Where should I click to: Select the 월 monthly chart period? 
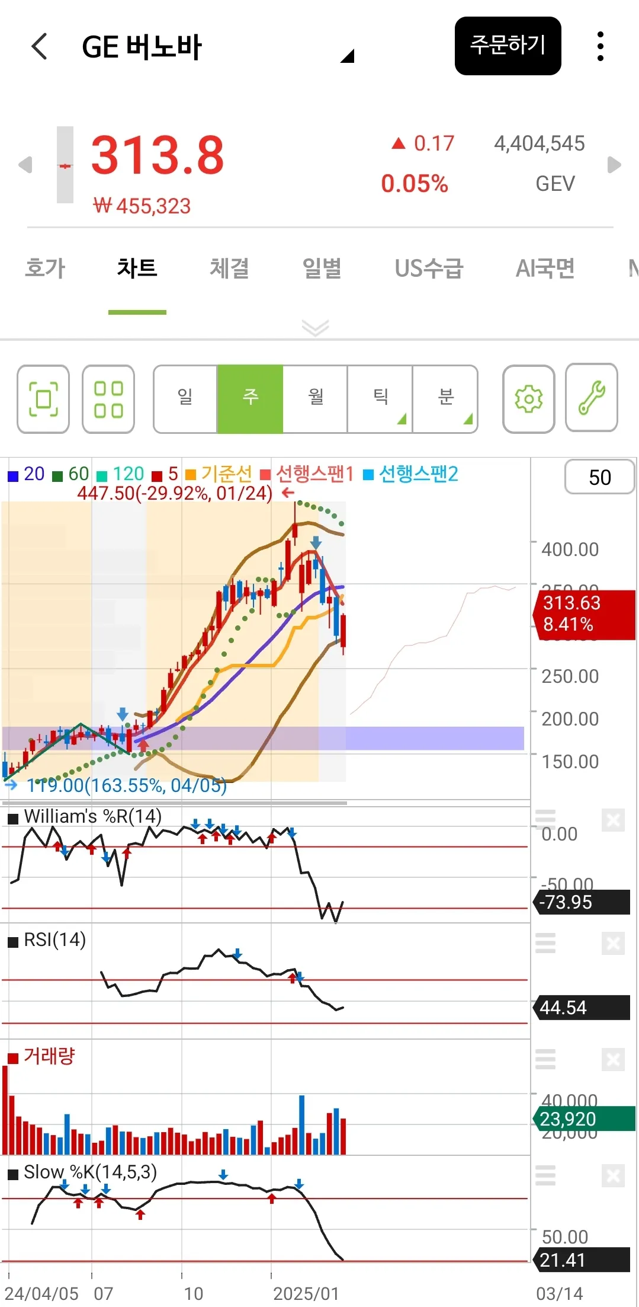tap(315, 399)
